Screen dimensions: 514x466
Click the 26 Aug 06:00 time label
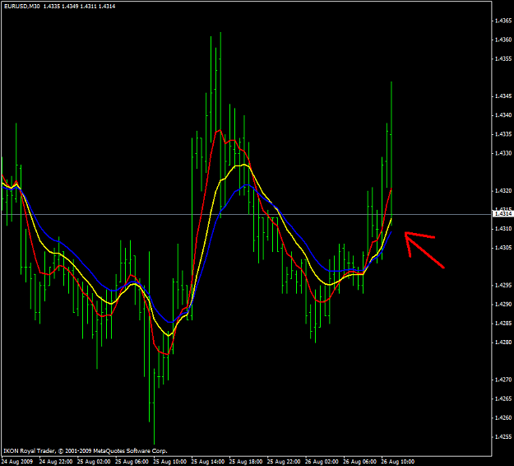(x=360, y=462)
